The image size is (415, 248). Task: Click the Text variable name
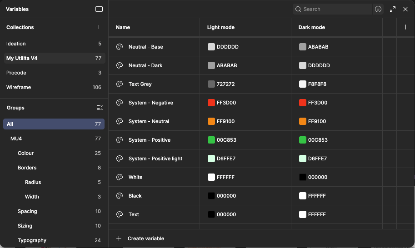[x=134, y=214]
